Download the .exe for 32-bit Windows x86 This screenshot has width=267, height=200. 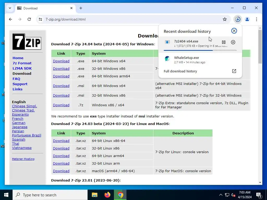tap(61, 68)
